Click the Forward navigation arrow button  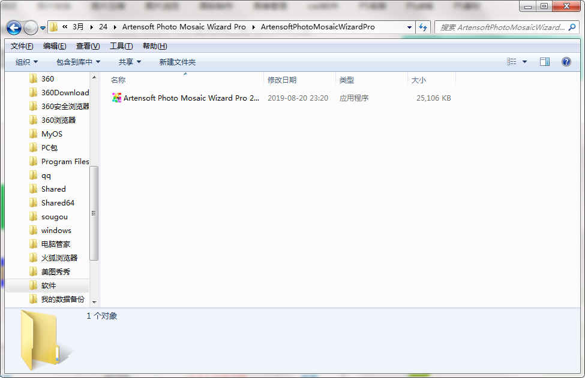point(31,28)
